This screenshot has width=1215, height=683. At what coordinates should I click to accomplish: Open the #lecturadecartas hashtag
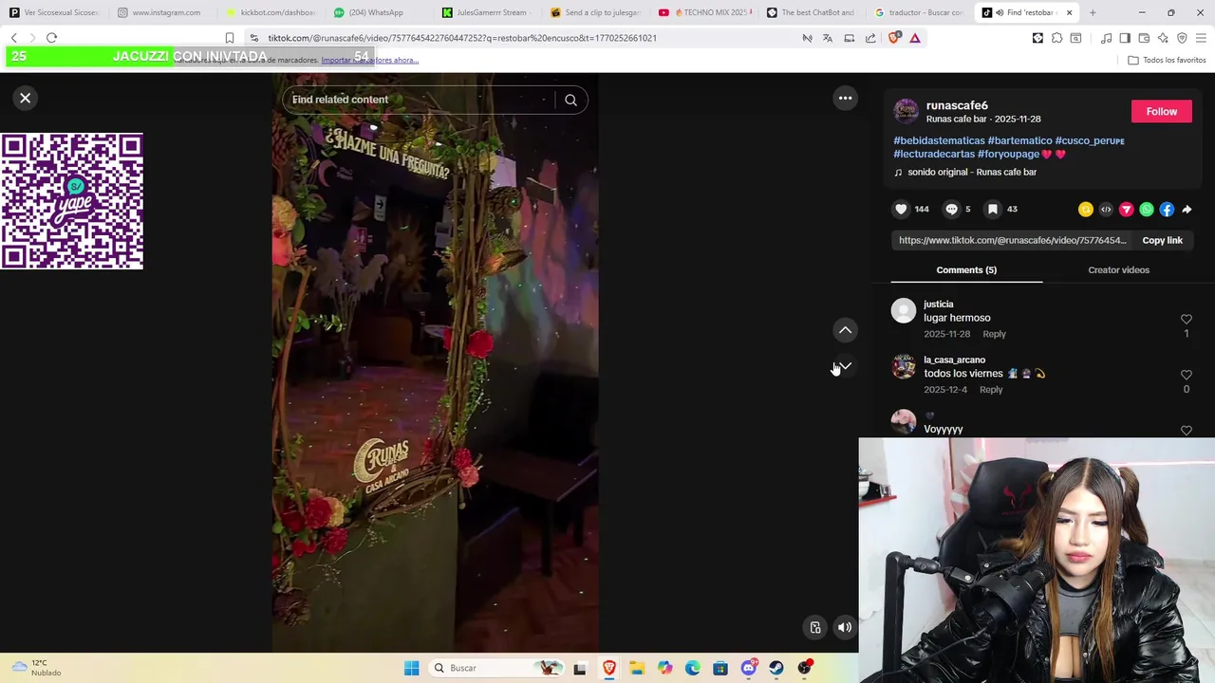pyautogui.click(x=934, y=154)
